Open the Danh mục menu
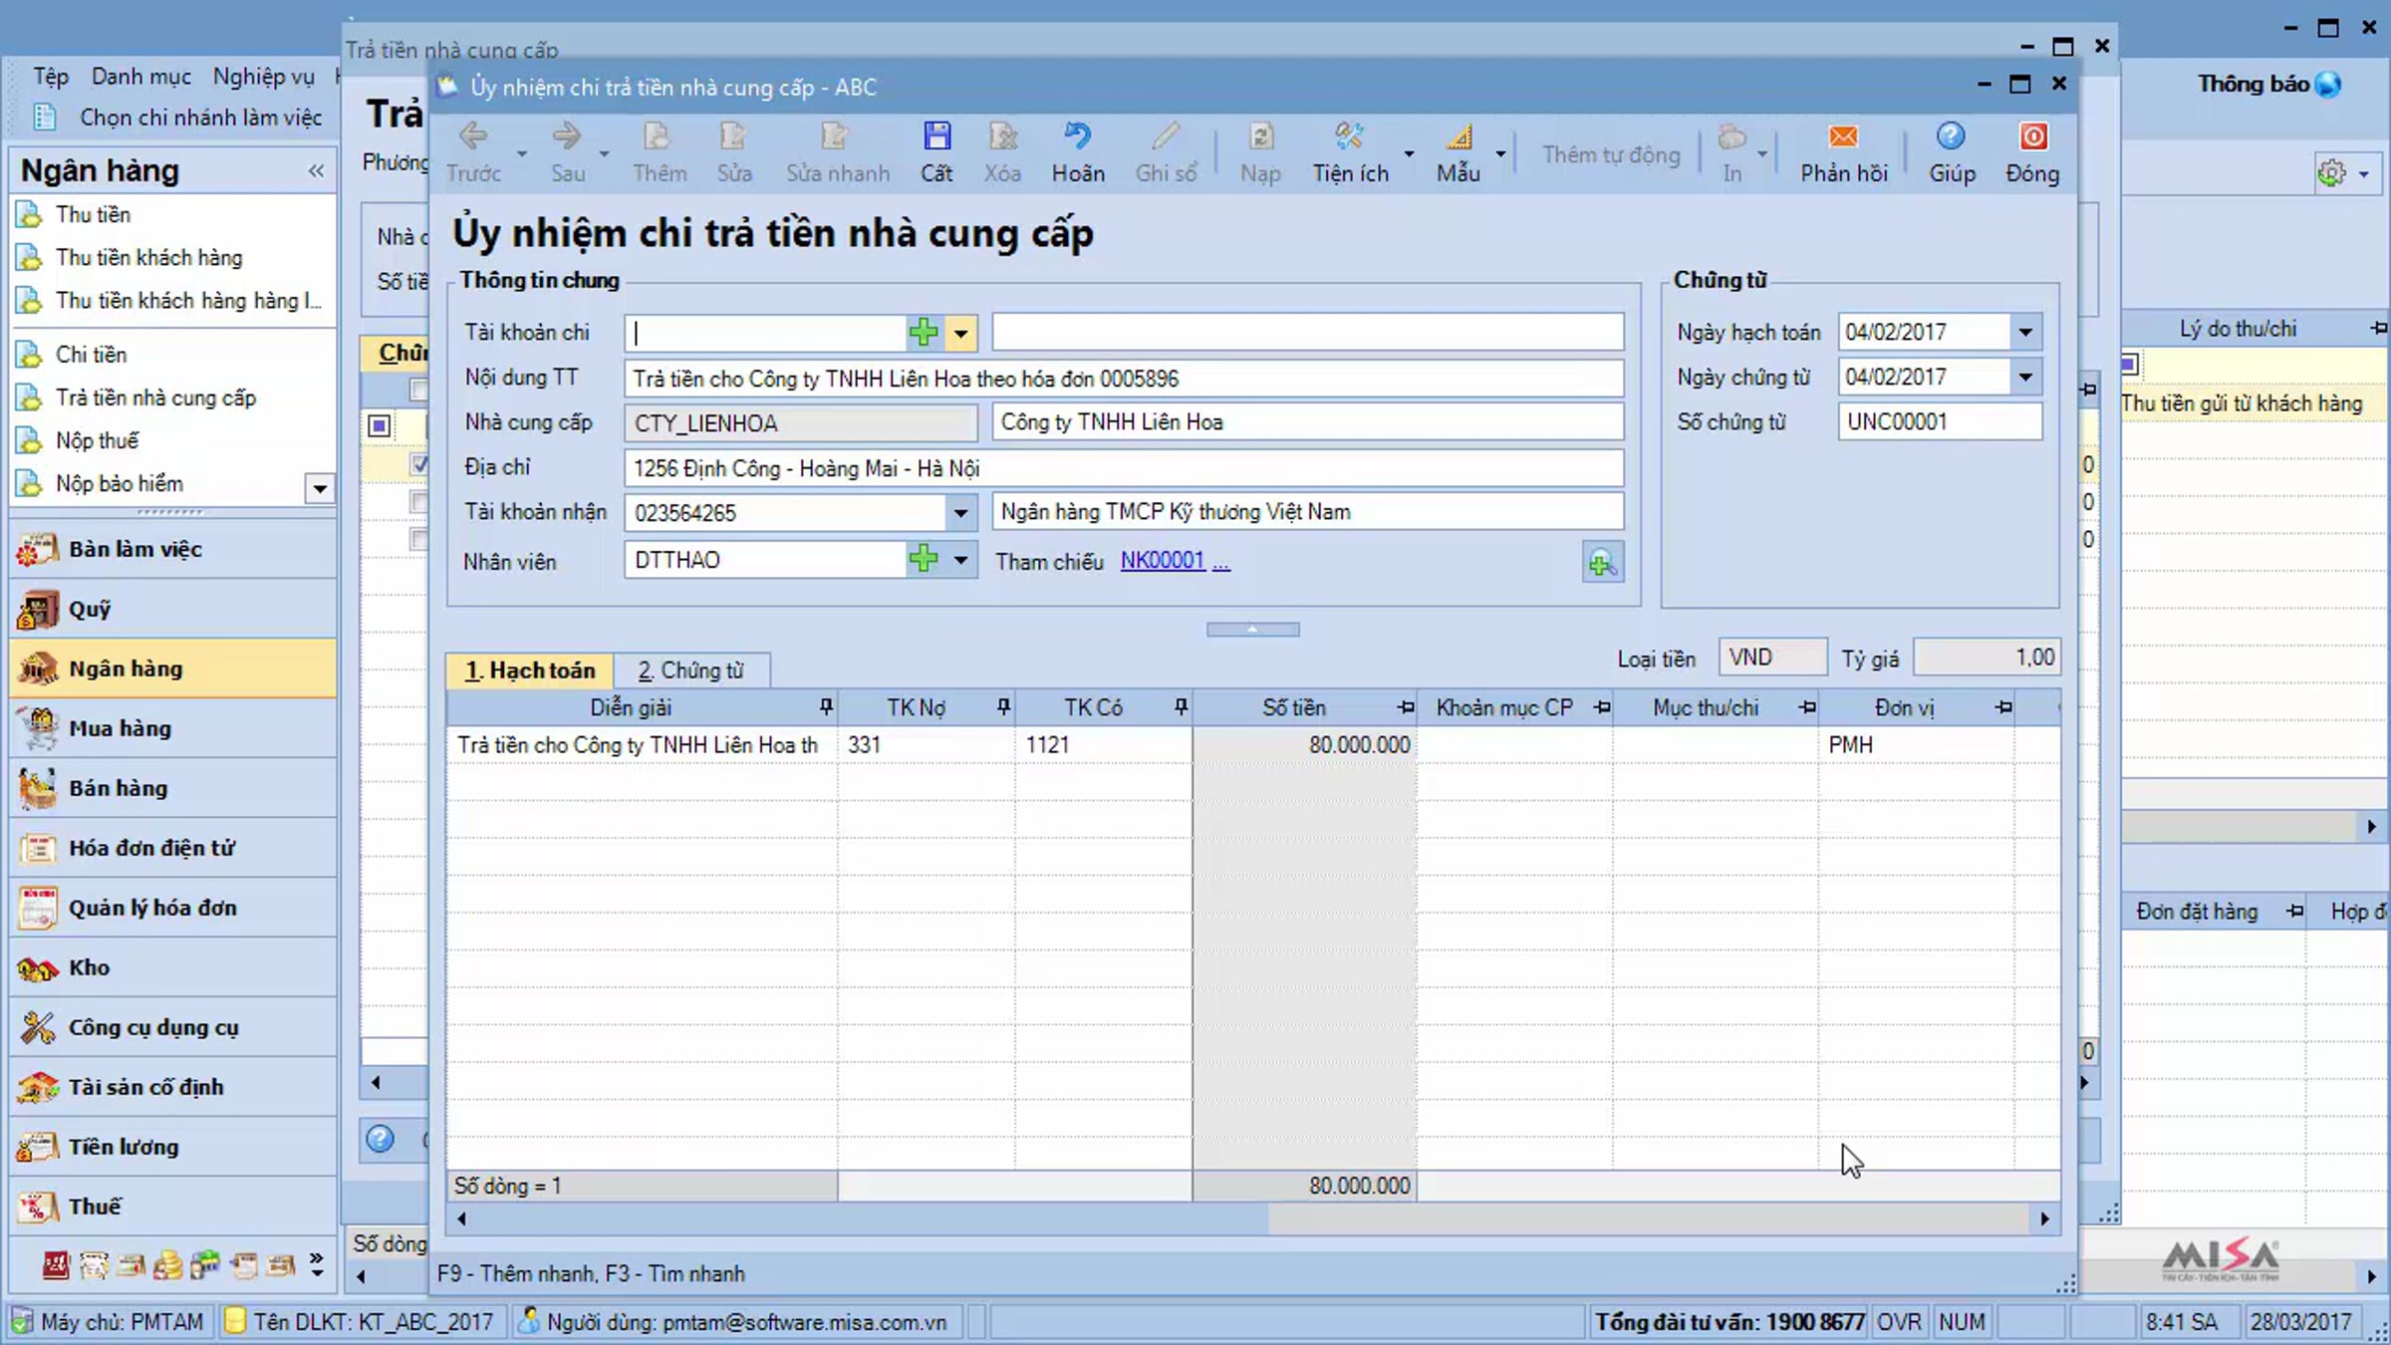The height and width of the screenshot is (1345, 2391). click(x=140, y=77)
